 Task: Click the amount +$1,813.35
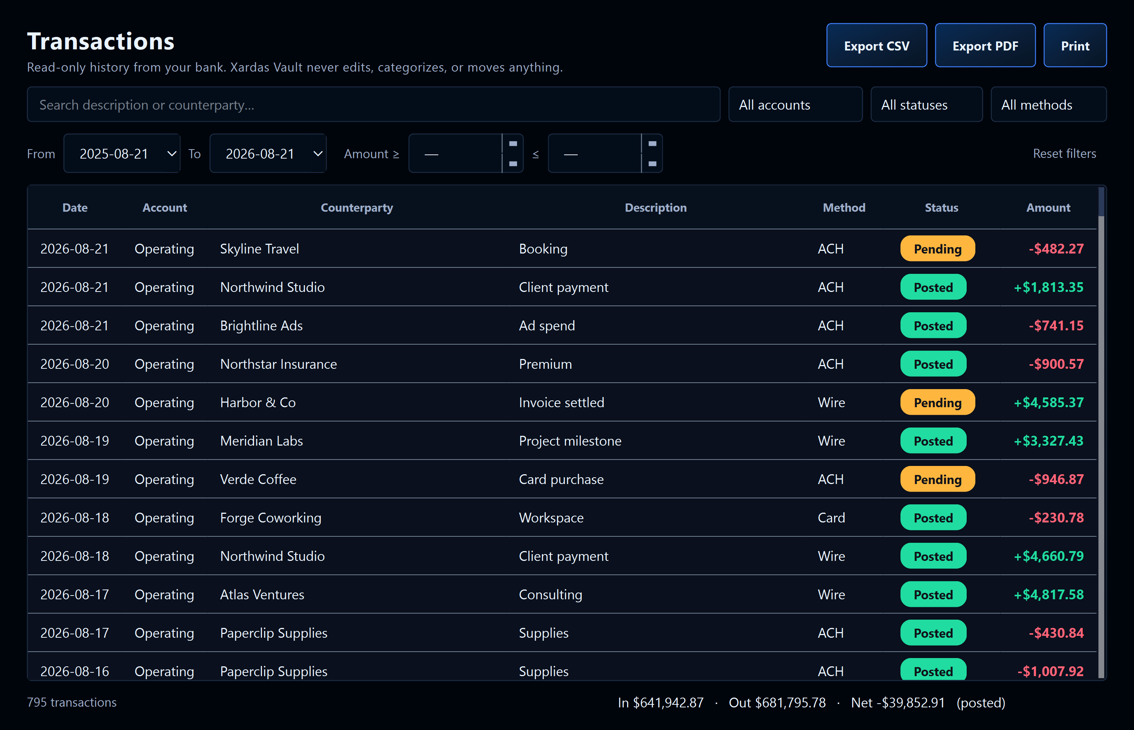1048,287
